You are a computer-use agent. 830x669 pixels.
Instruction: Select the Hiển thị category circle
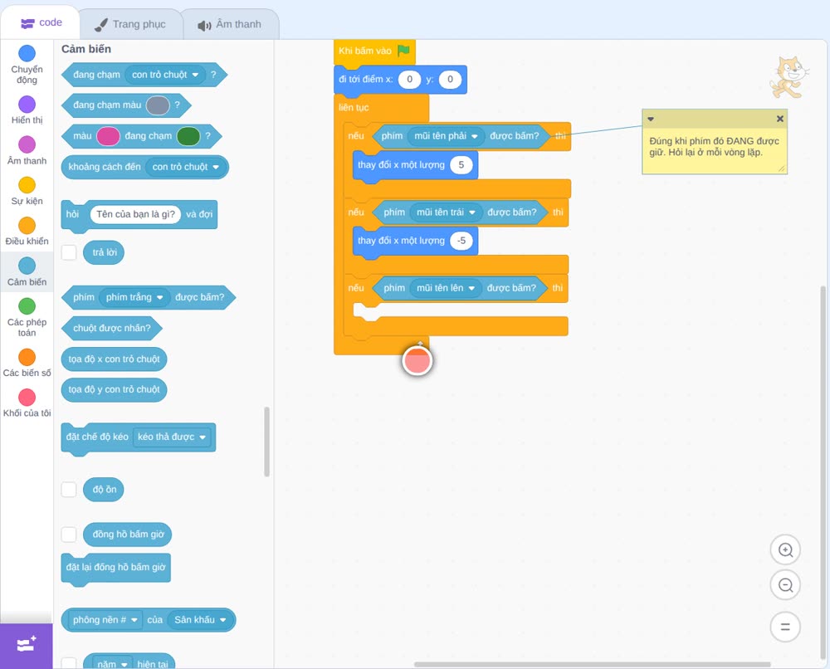[27, 105]
